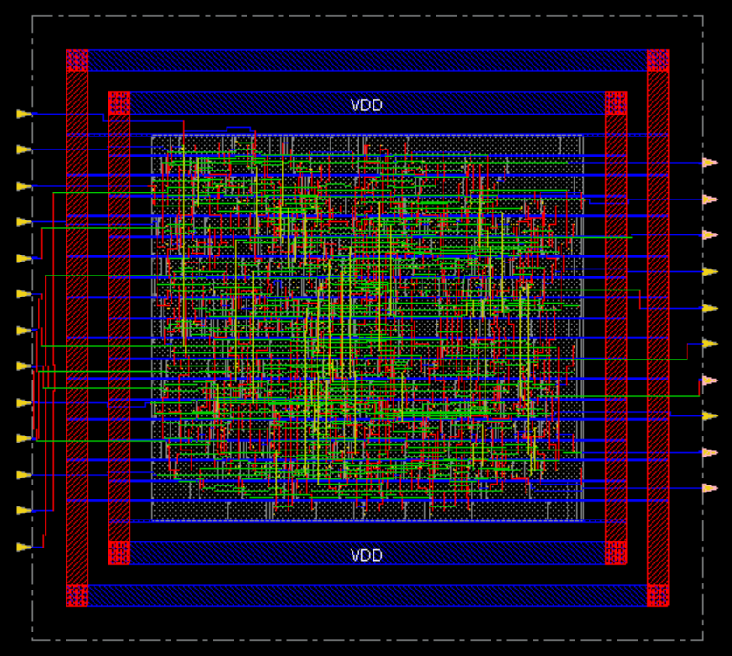The width and height of the screenshot is (732, 656).
Task: Select the fourth right-edge pin from bottom
Action: pyautogui.click(x=710, y=380)
